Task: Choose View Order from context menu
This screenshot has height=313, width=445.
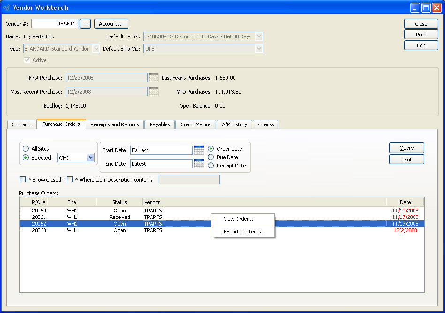Action: 239,219
